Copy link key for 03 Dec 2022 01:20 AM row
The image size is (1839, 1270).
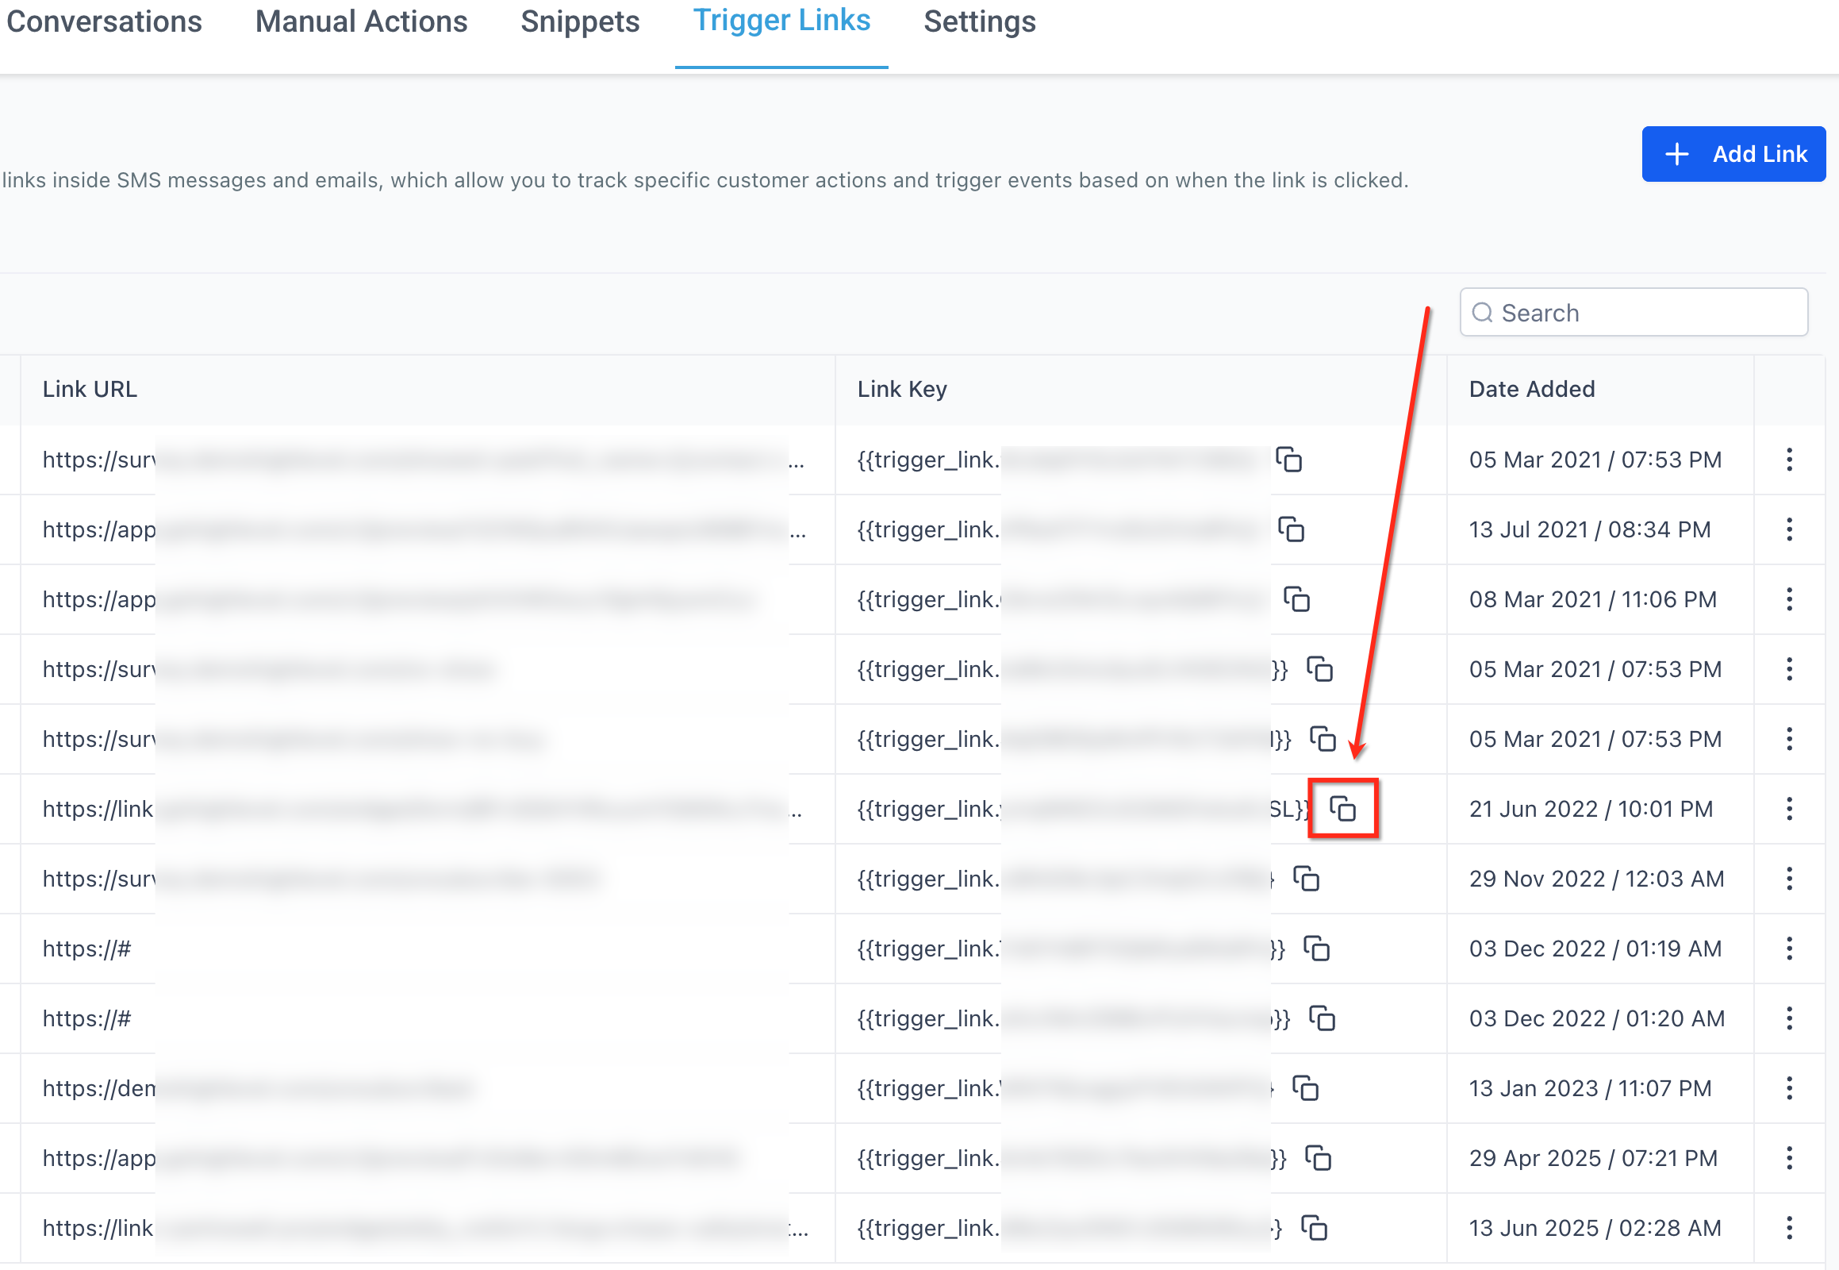point(1322,1018)
